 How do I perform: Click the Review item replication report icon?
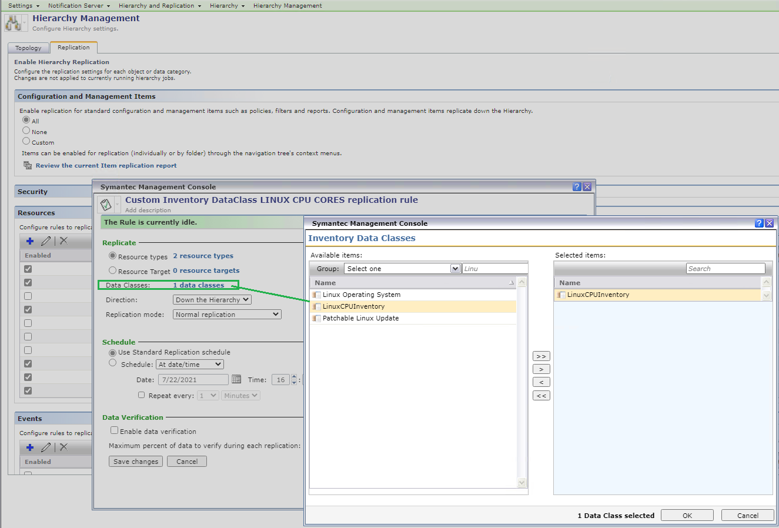(28, 165)
